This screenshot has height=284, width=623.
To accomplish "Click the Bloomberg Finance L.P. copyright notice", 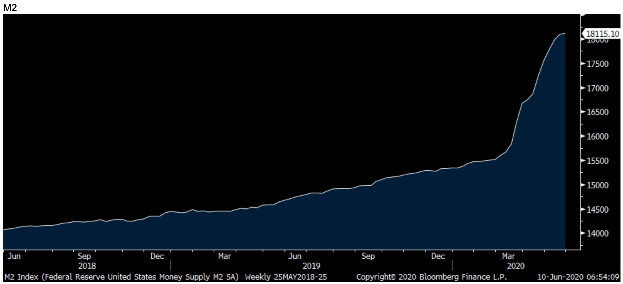I will 431,277.
